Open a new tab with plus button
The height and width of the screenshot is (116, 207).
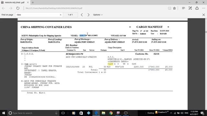(33, 2)
